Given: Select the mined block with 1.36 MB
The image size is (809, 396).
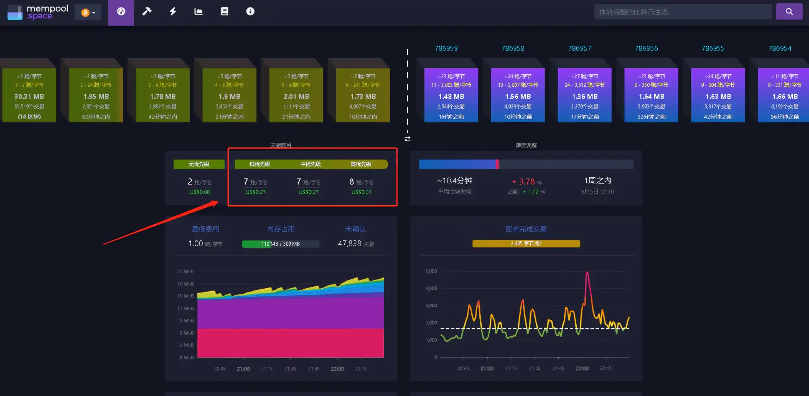Looking at the screenshot, I should [x=584, y=95].
